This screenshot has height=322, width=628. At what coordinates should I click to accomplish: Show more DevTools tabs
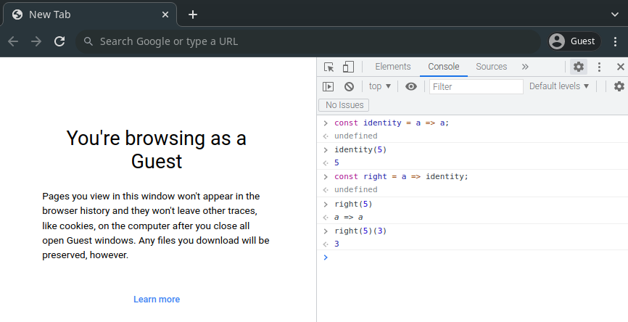coord(525,67)
